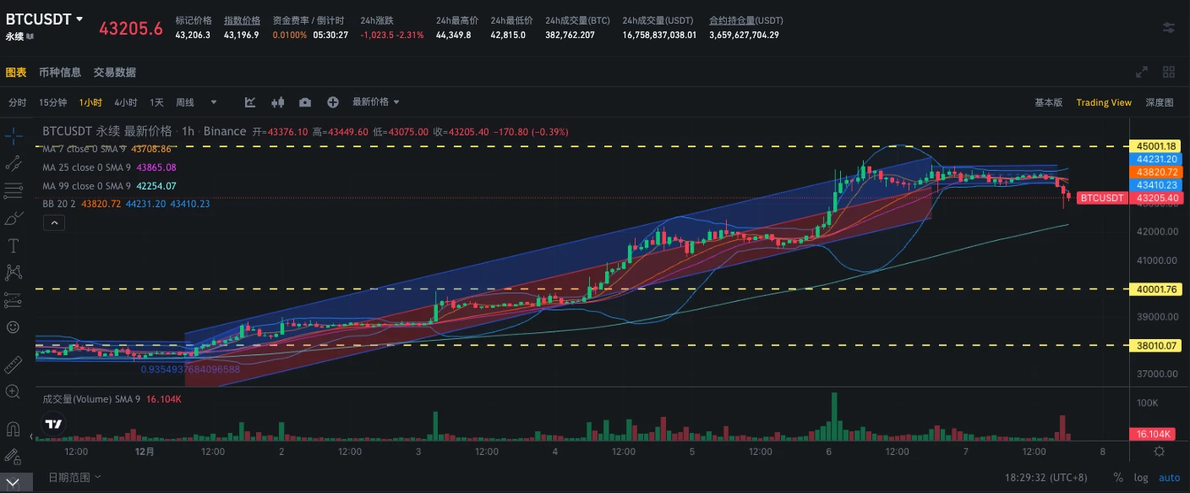
Task: Open the multi-chart grid layout icon
Action: (x=1169, y=73)
